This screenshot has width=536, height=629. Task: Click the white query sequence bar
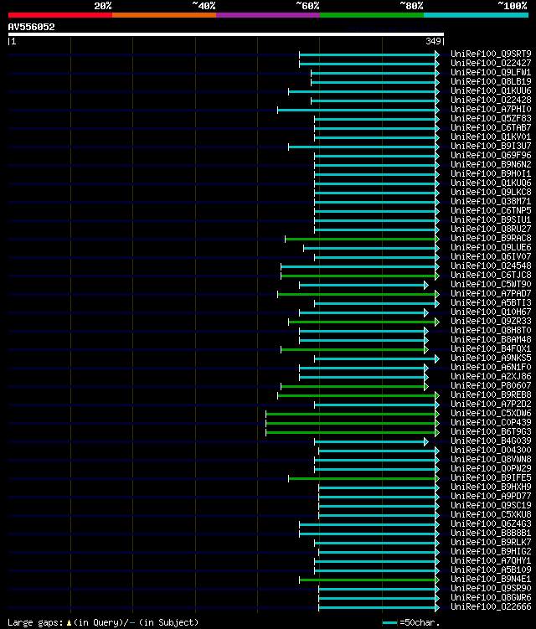click(226, 34)
